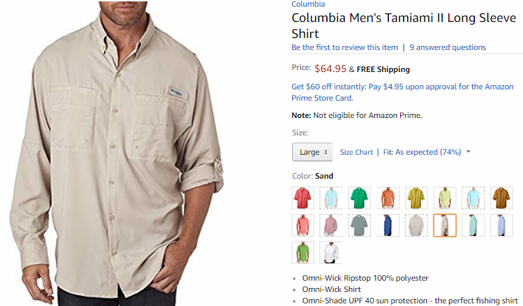
Task: Pick the mustard yellow shirt swatch
Action: click(416, 198)
